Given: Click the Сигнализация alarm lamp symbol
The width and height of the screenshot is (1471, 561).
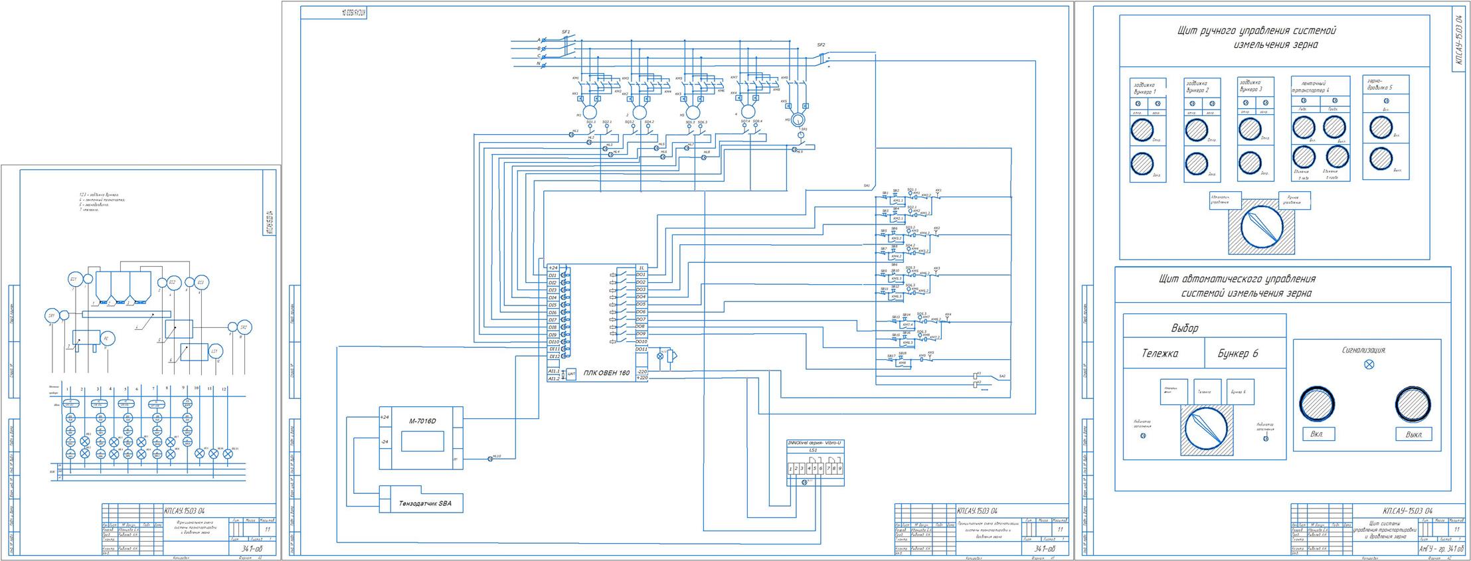Looking at the screenshot, I should [x=1369, y=364].
